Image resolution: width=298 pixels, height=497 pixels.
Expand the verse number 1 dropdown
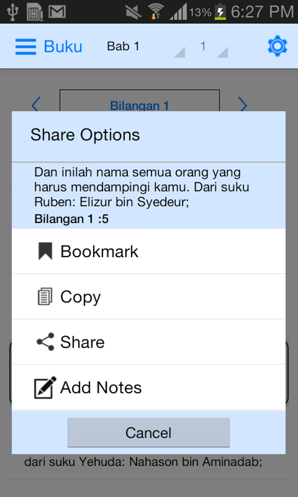[x=213, y=47]
